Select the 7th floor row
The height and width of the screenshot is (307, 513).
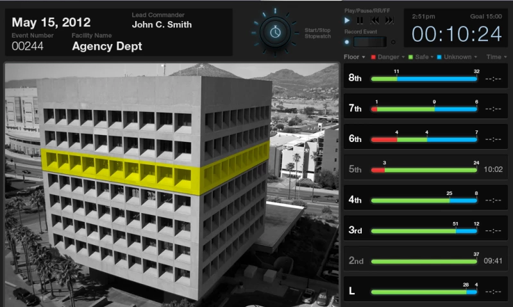click(426, 106)
